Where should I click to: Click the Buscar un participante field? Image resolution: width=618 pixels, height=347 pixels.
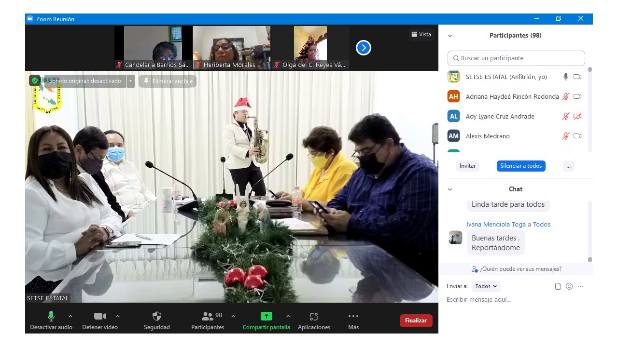[x=516, y=58]
